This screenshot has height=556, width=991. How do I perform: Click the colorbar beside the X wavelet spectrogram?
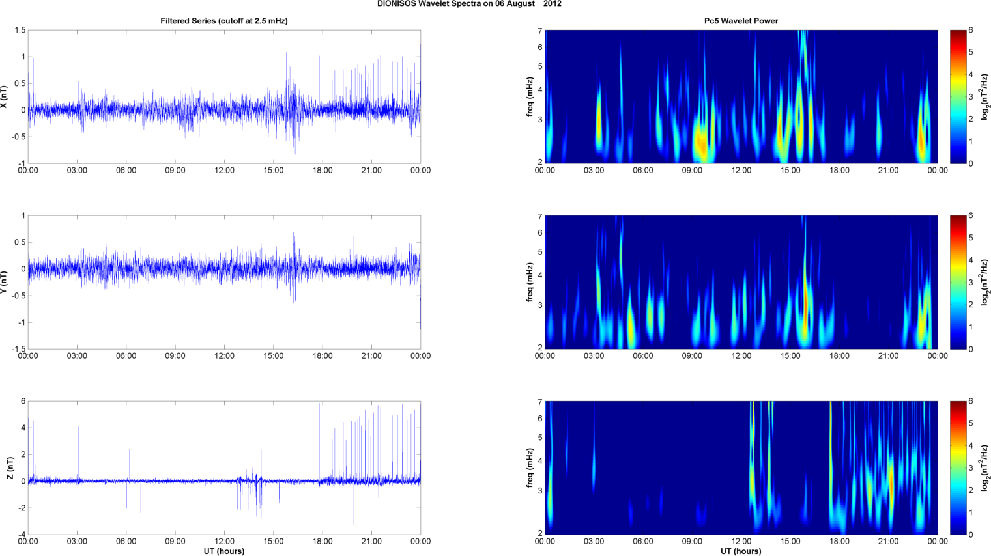[x=958, y=96]
